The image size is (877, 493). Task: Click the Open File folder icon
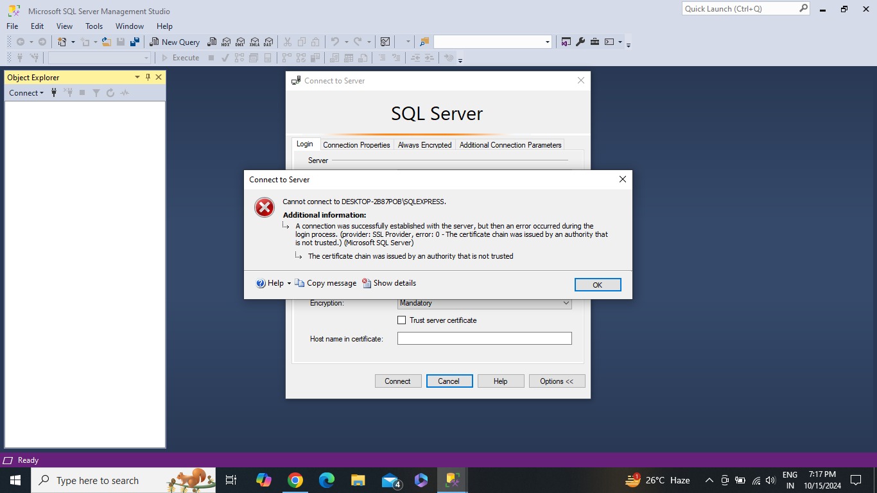coord(107,42)
